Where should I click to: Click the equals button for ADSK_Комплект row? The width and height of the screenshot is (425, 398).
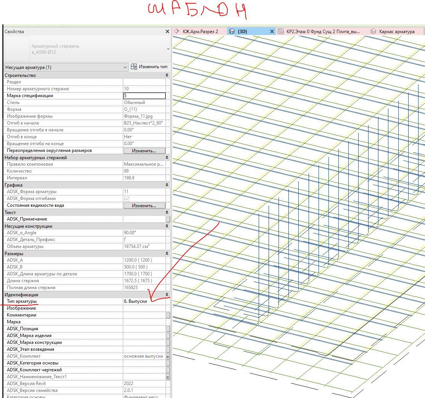click(x=168, y=356)
